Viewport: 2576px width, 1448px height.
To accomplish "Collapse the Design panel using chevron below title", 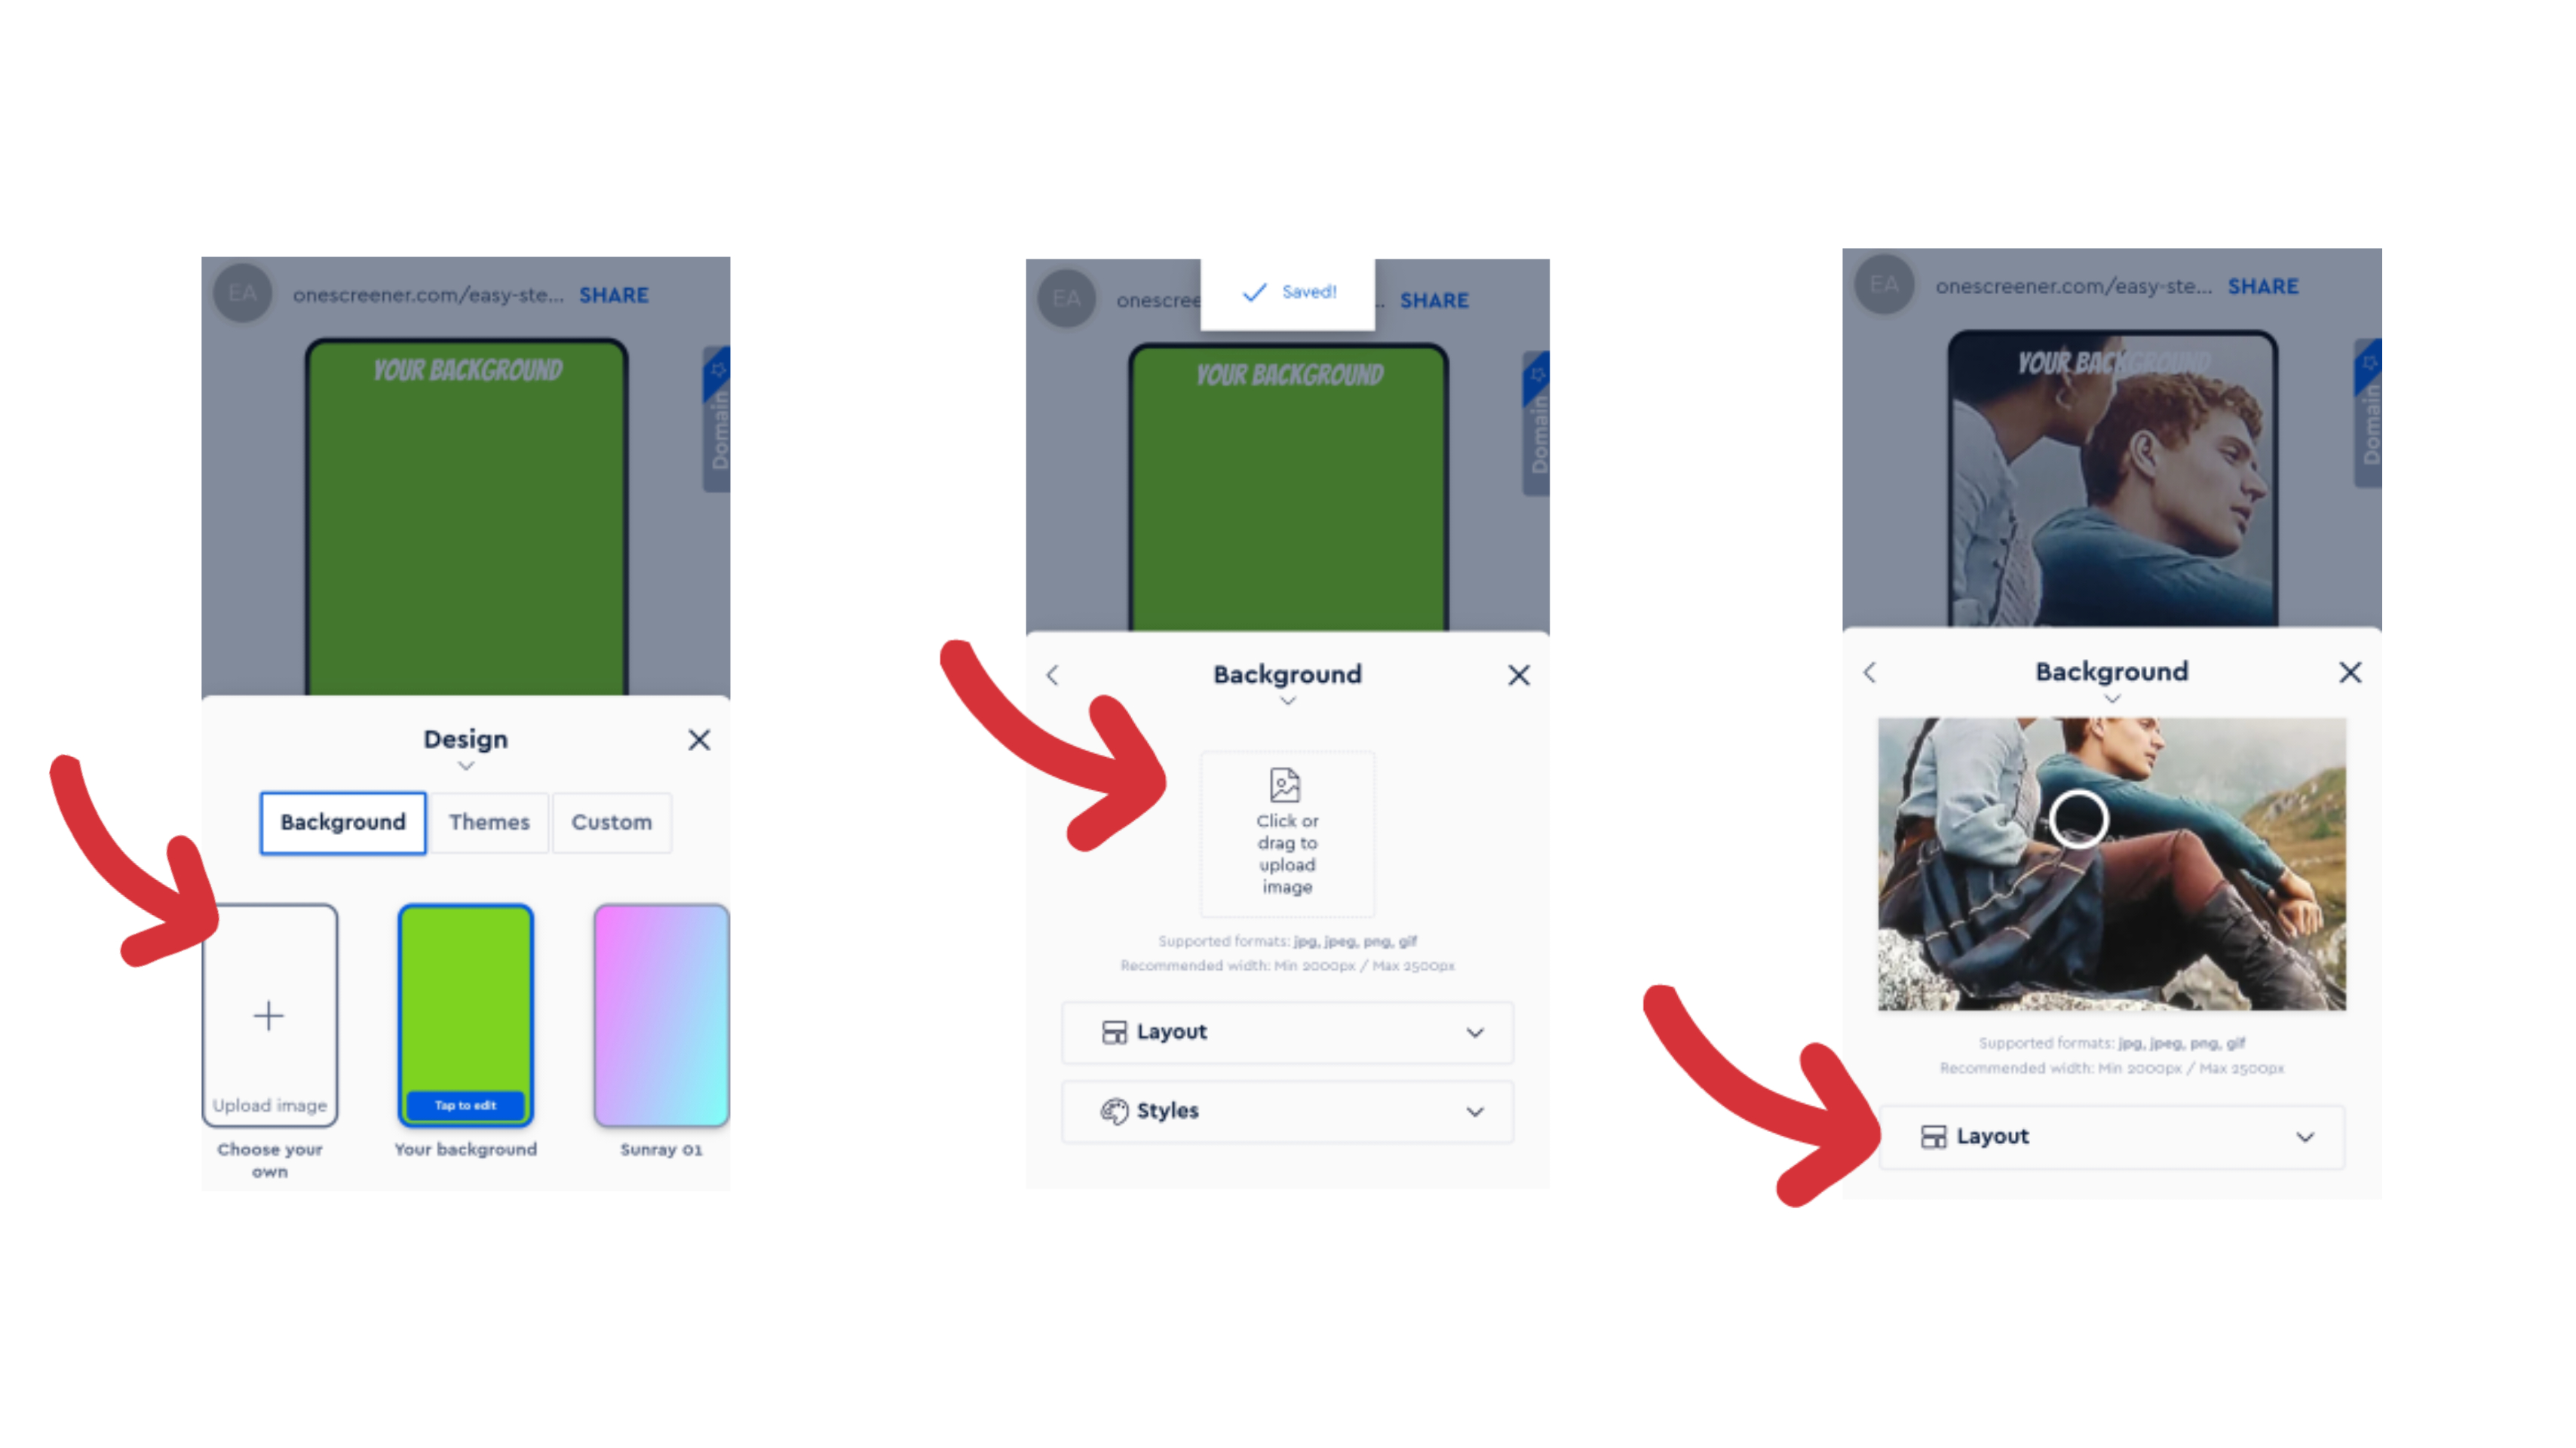I will click(x=466, y=766).
